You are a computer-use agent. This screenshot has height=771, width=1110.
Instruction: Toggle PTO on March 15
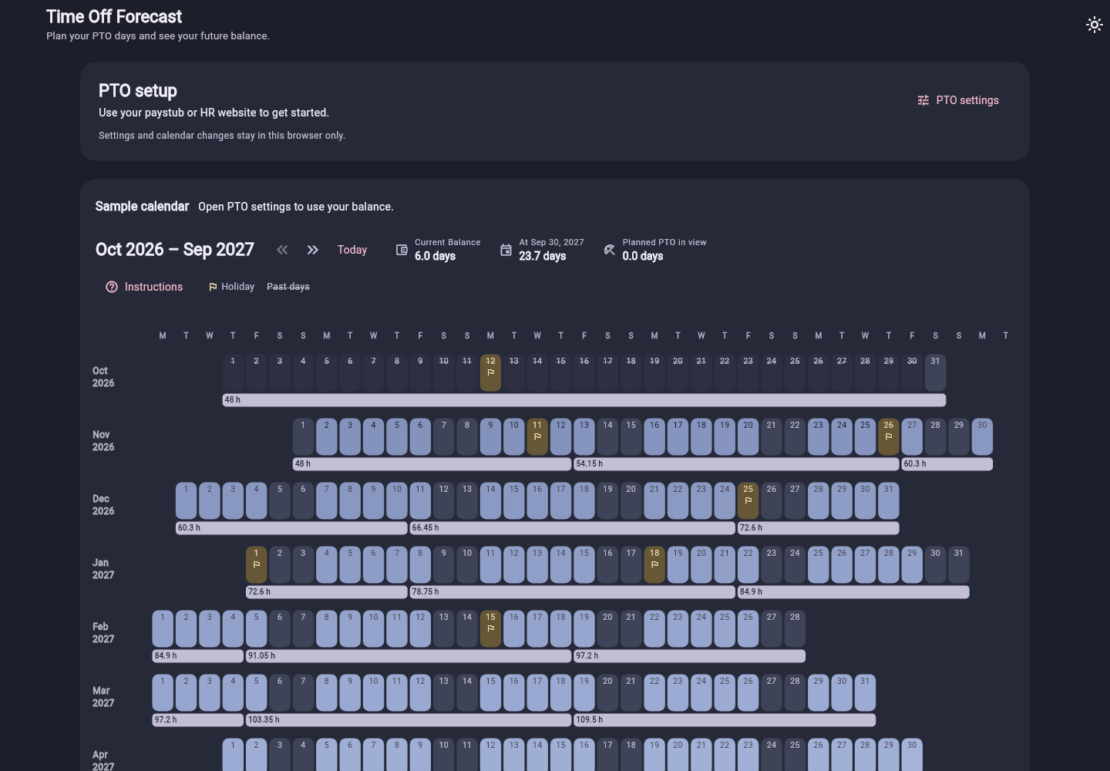pyautogui.click(x=490, y=692)
